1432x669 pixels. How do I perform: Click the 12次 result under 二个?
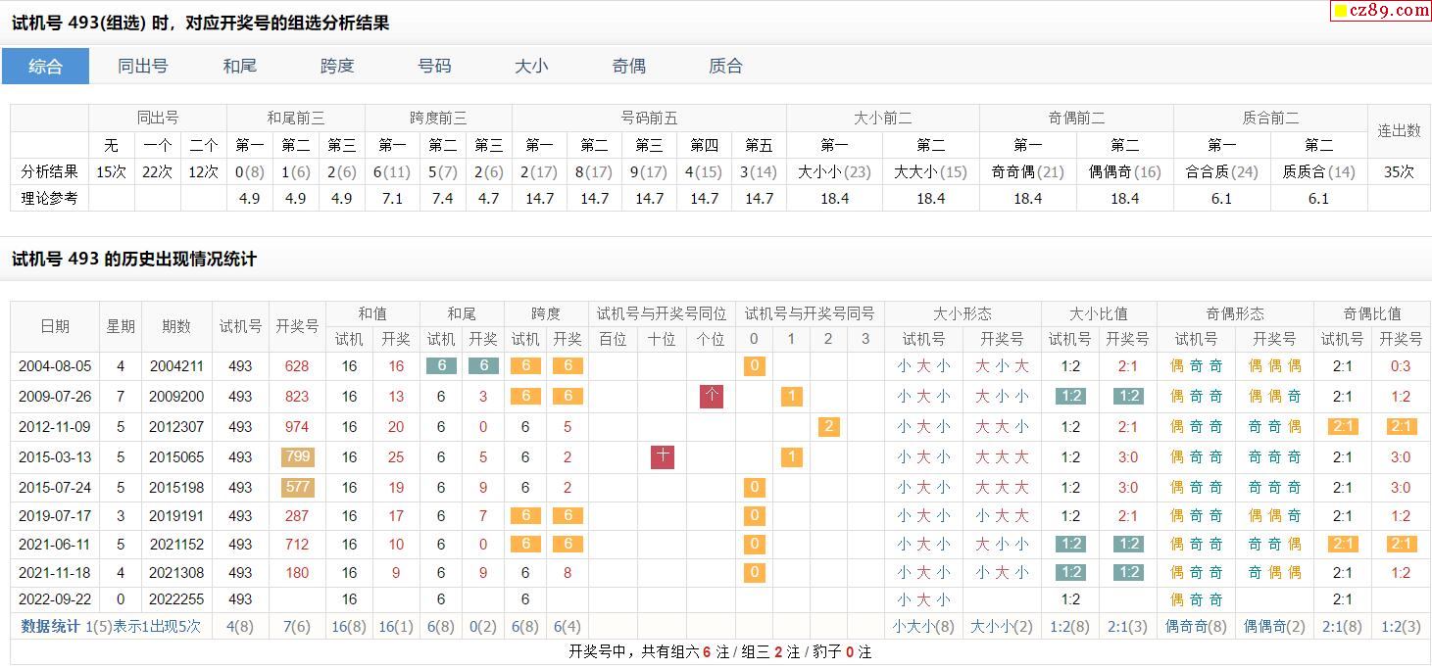coord(203,171)
